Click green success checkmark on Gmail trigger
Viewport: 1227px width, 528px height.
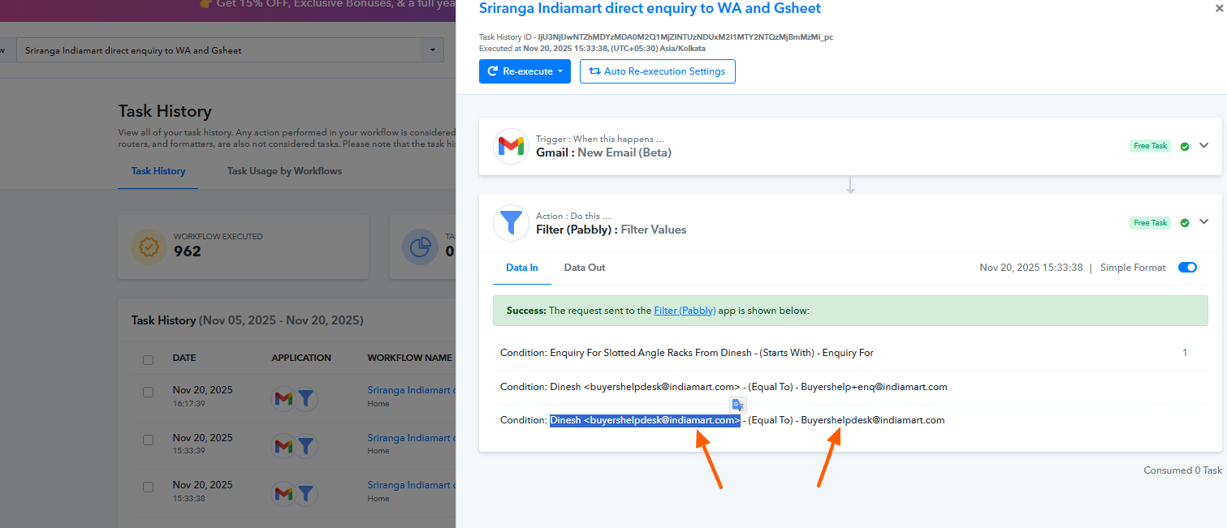click(1185, 146)
